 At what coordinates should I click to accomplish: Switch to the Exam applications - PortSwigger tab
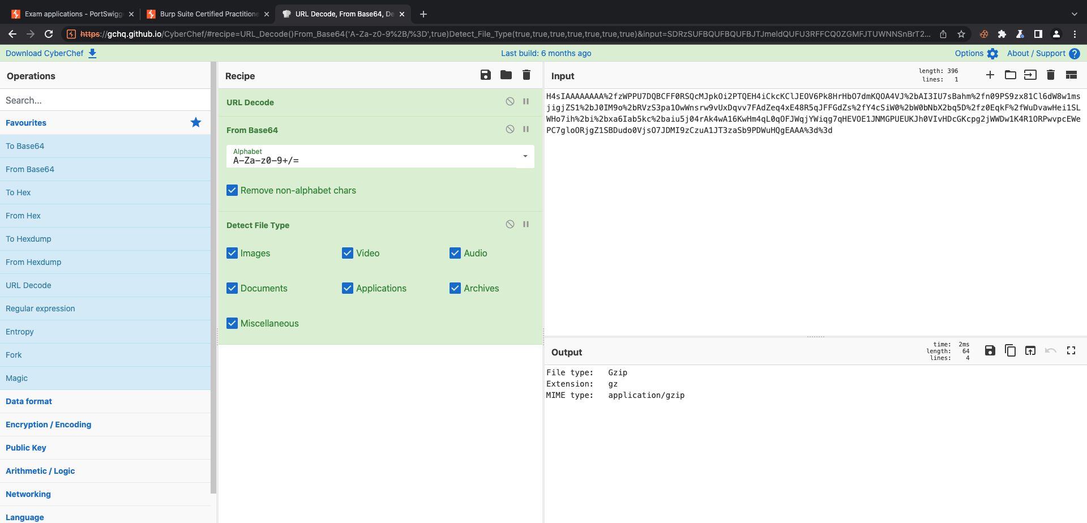72,14
